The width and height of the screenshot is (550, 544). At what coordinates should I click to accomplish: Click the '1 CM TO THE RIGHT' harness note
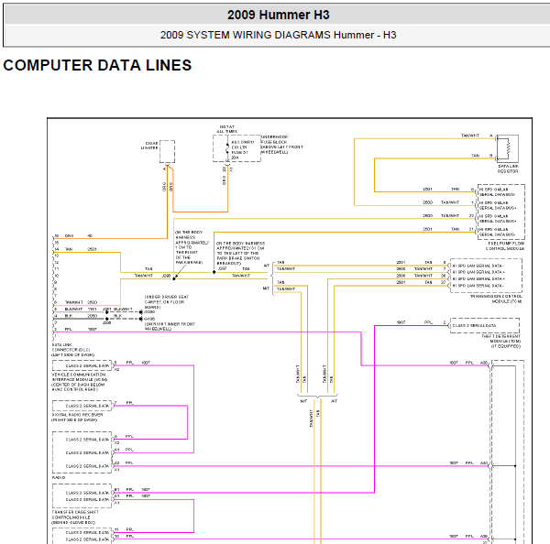tap(192, 247)
